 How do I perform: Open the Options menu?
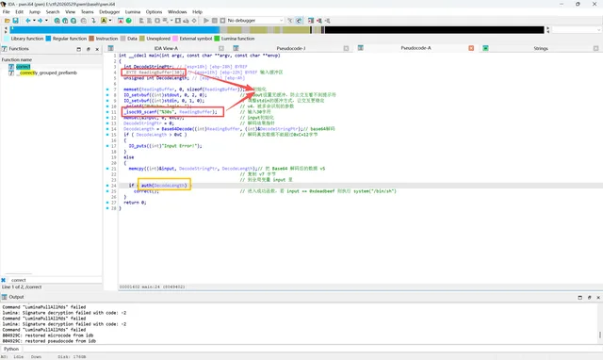[x=154, y=12]
